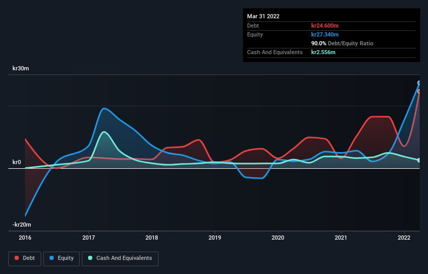Toggle the Equity series legend button
Screen dimensions: 428x274
tap(62, 258)
